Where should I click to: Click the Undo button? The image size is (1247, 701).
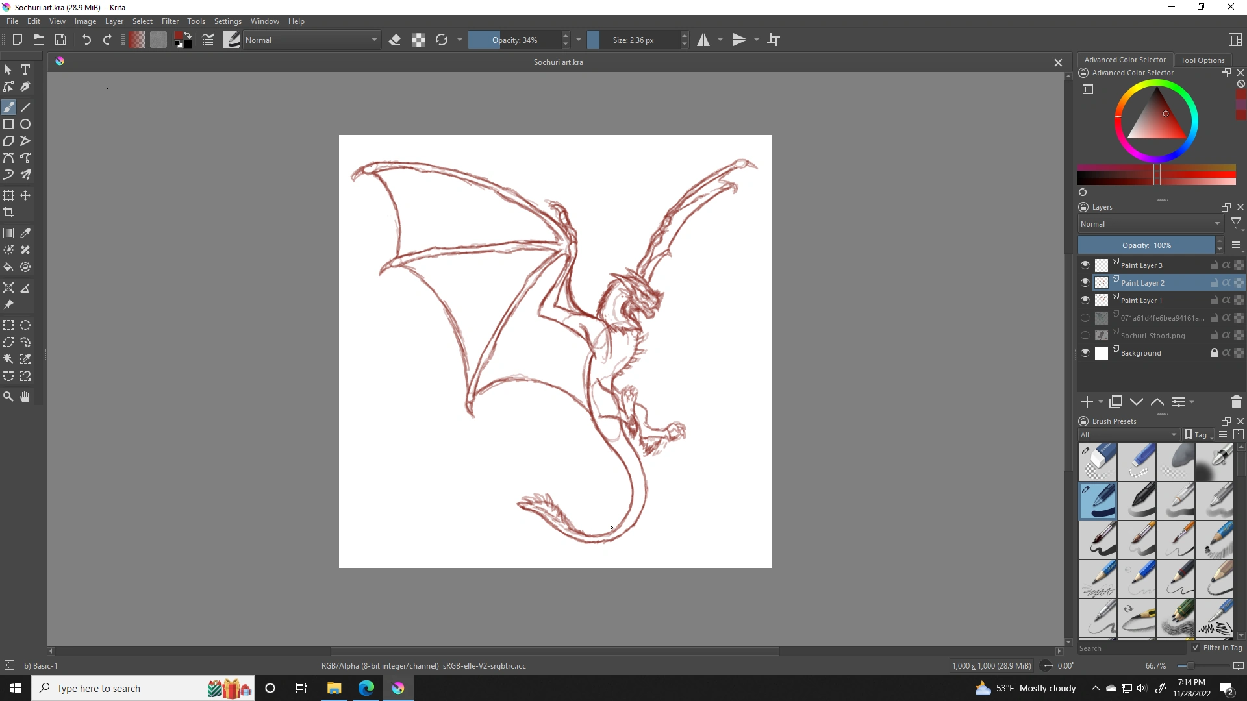pyautogui.click(x=86, y=40)
